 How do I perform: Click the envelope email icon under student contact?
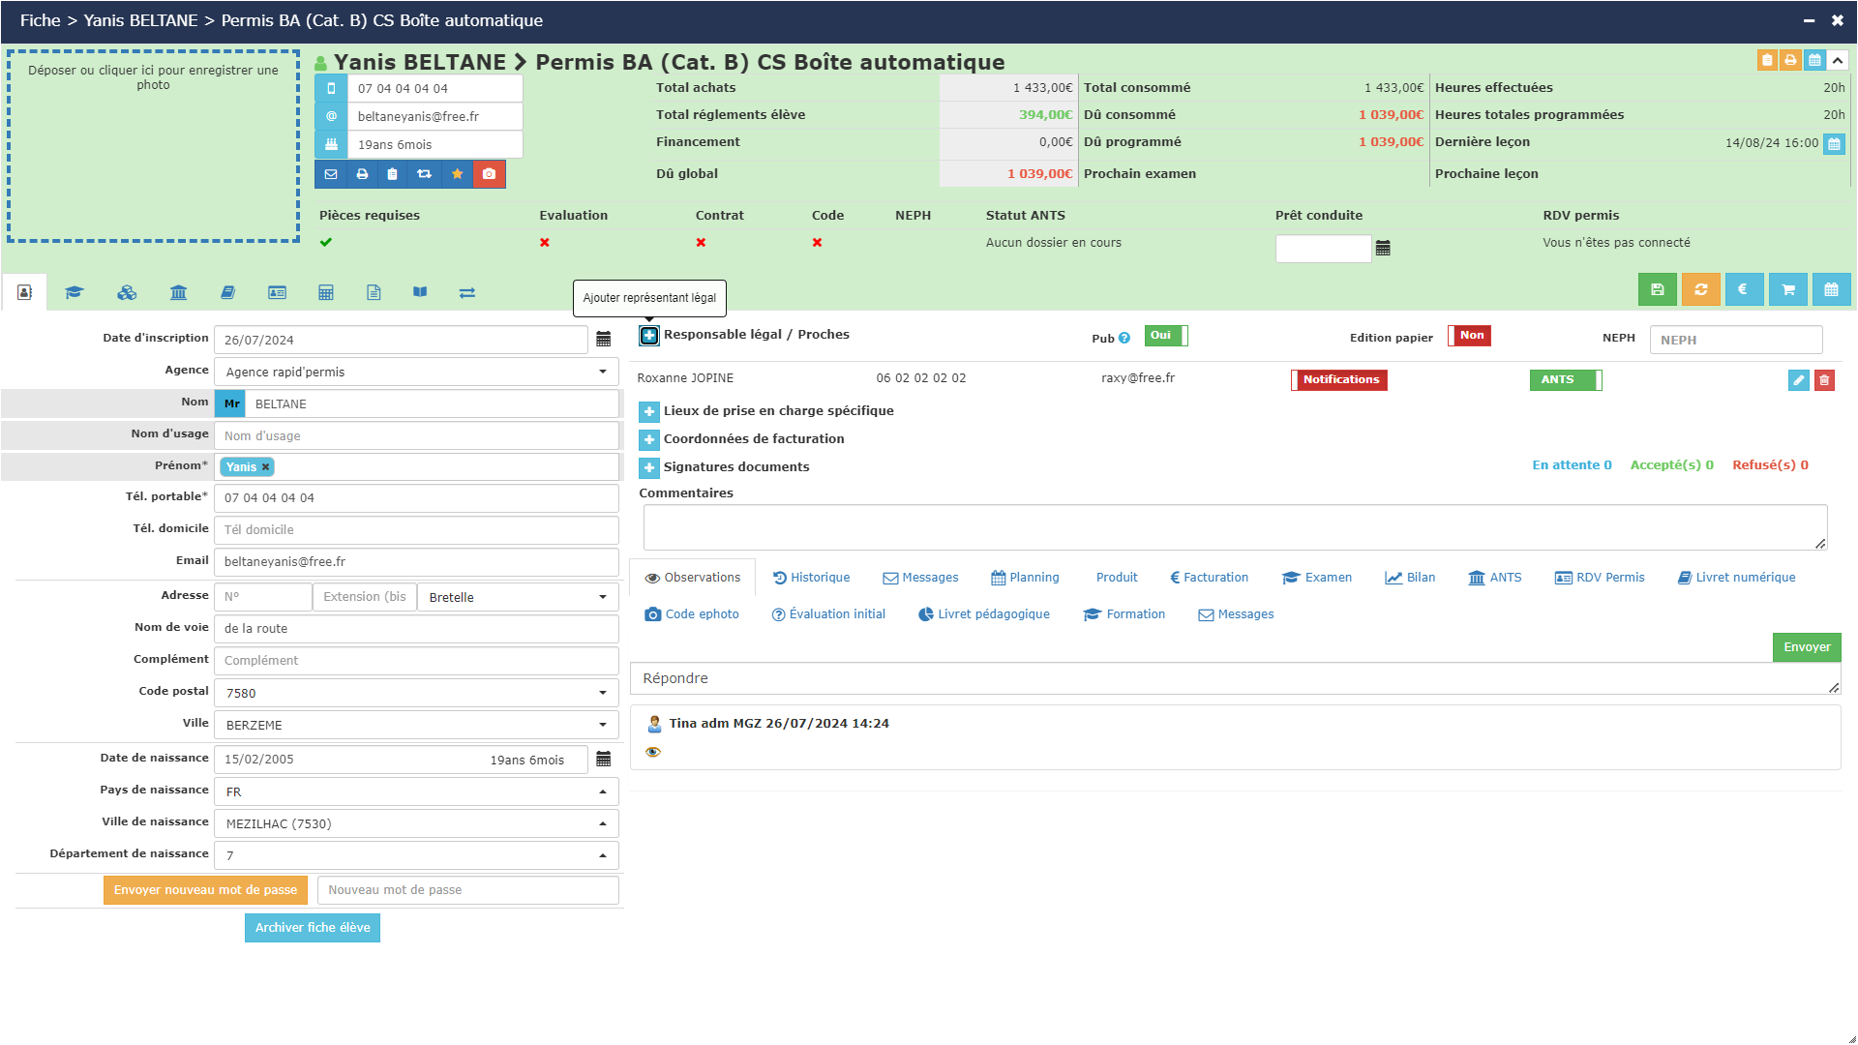331,174
